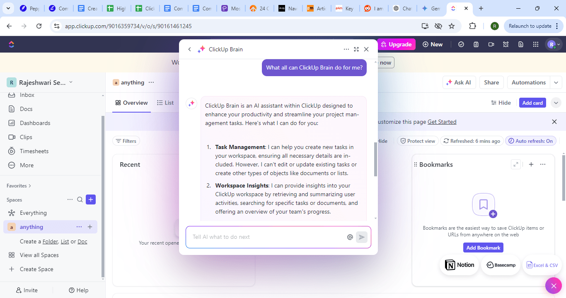This screenshot has height=298, width=566.
Task: Toggle Auto refresh On
Action: (x=531, y=141)
